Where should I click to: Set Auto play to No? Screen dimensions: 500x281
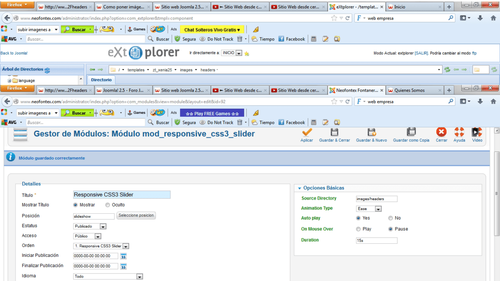click(390, 218)
